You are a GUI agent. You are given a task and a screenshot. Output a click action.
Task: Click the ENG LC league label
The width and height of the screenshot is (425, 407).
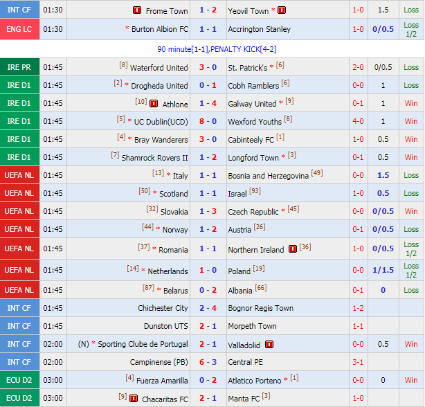19,29
